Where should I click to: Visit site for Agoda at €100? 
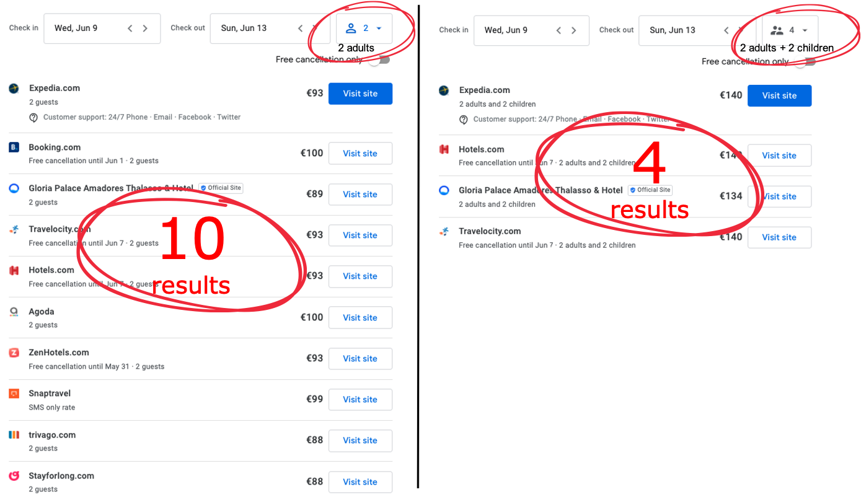coord(360,317)
